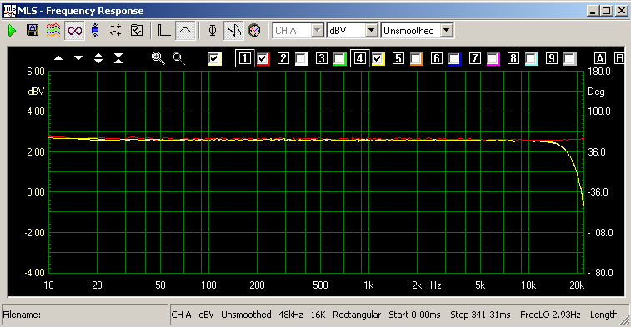Click the '20k' frequency axis label
The image size is (631, 327).
pos(577,285)
